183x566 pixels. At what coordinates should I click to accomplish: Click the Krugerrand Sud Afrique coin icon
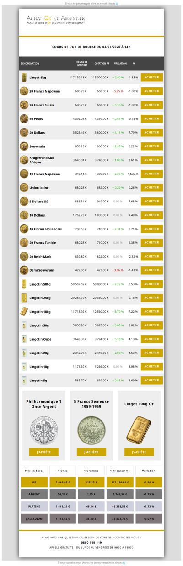[24, 160]
